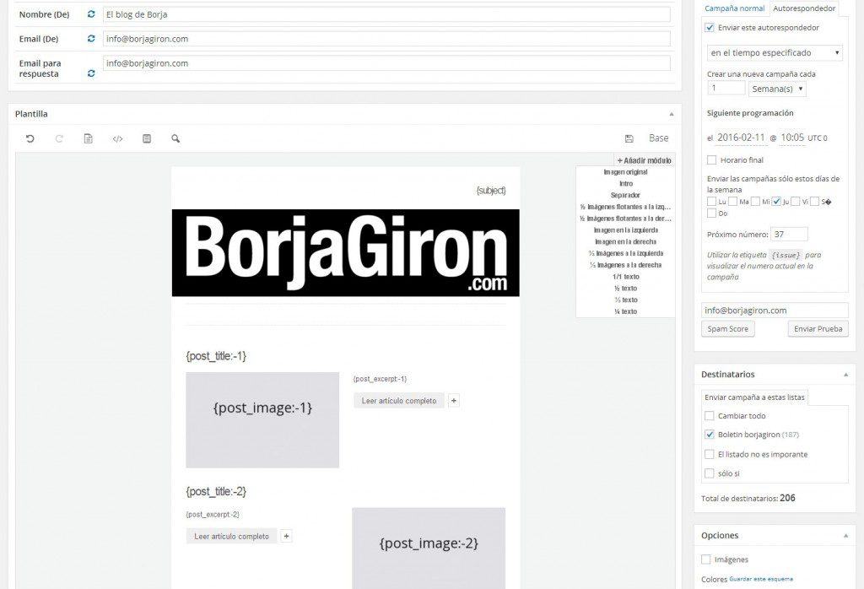Viewport: 864px width, 589px height.
Task: Undo the last template change
Action: coord(30,139)
